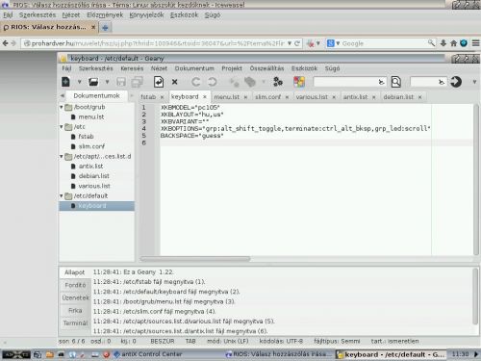This screenshot has height=361, width=481.
Task: Click the reload icon in Iceweasel URL bar
Action: (x=297, y=43)
